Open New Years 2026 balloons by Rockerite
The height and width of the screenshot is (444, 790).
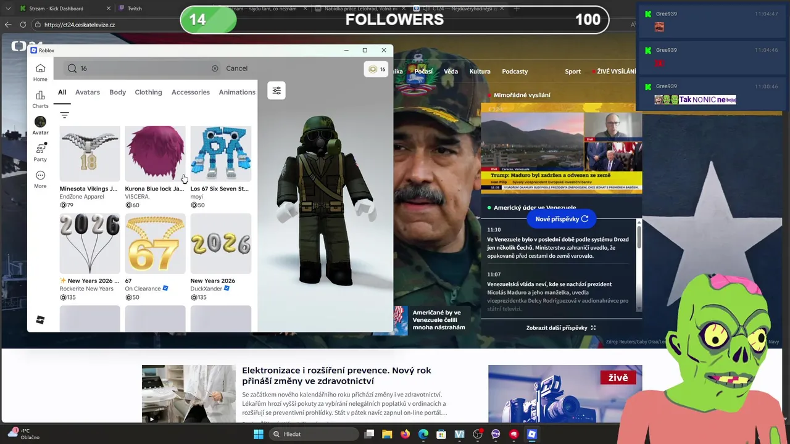(x=90, y=244)
